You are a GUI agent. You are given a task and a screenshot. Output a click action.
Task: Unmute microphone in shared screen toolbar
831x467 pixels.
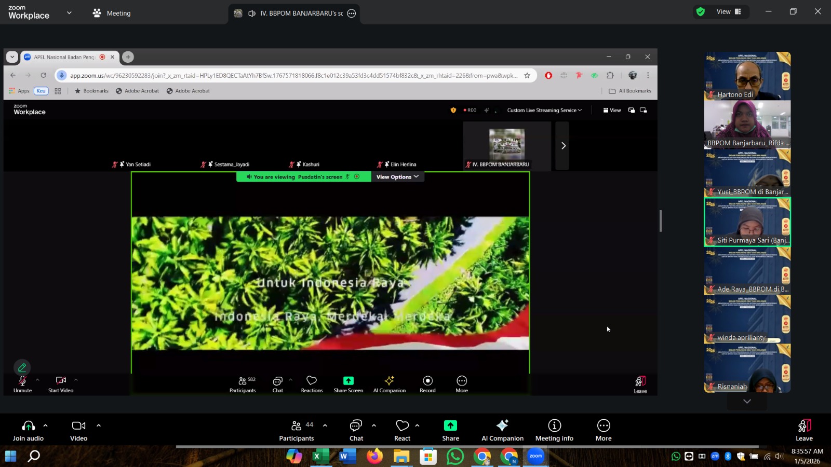pos(22,384)
